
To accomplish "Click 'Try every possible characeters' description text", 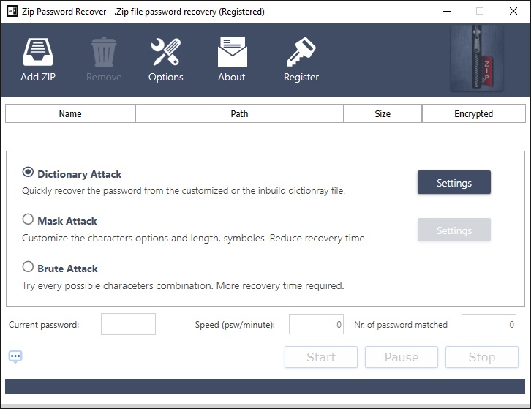I will 183,285.
